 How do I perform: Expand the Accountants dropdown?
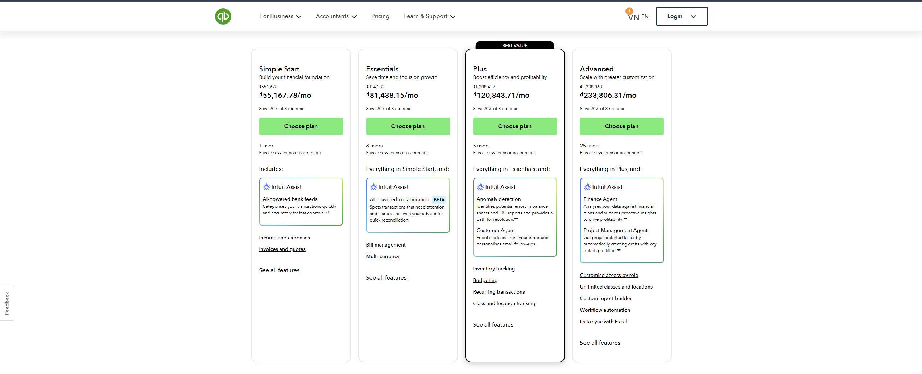point(336,16)
